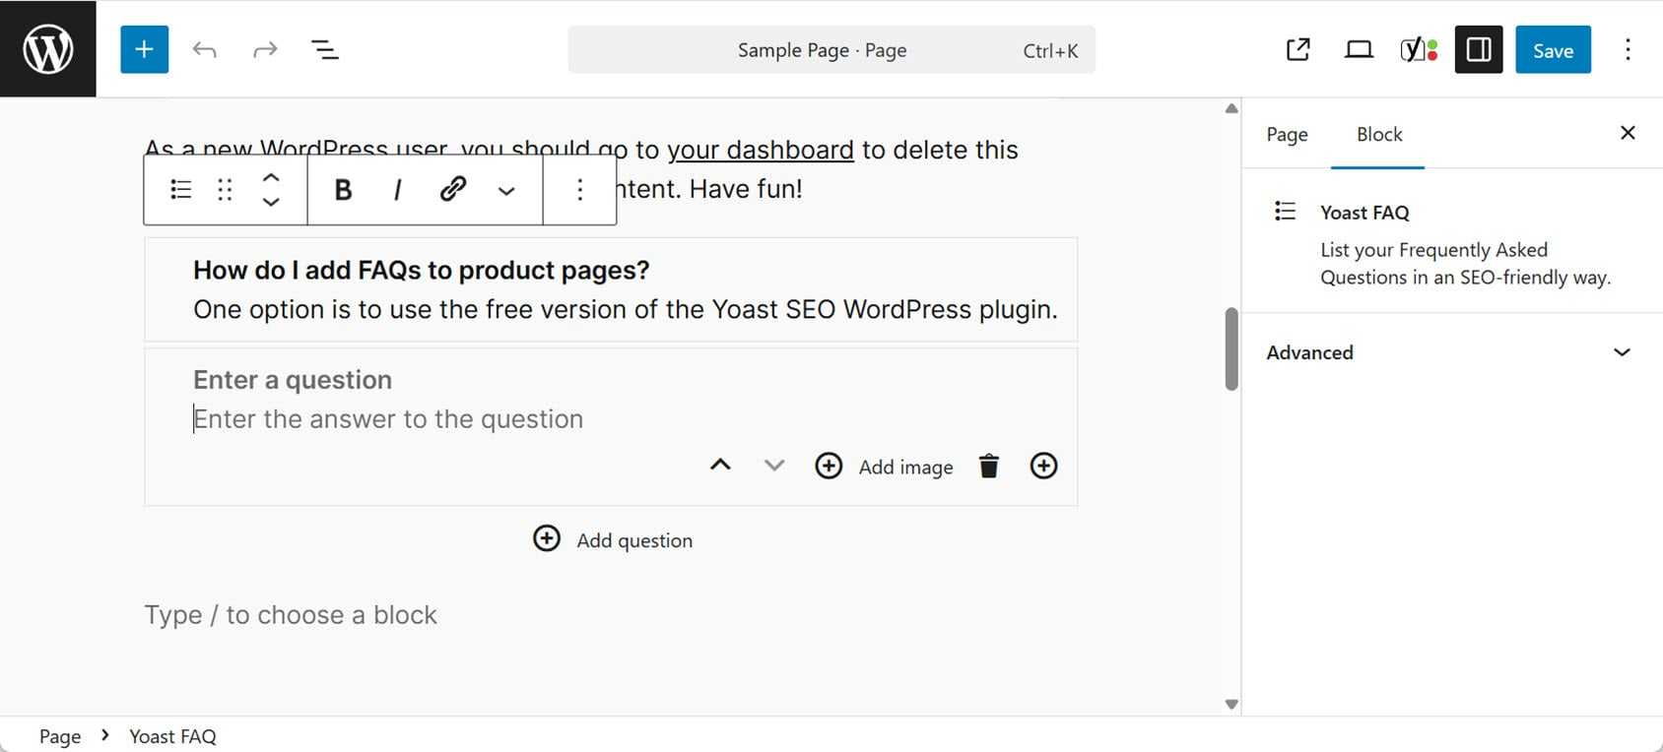Undo the last change
The width and height of the screenshot is (1663, 752).
(x=204, y=49)
